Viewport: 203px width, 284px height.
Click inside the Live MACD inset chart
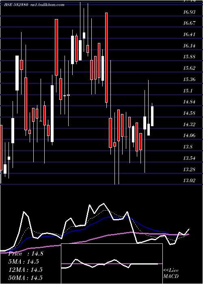[112, 264]
